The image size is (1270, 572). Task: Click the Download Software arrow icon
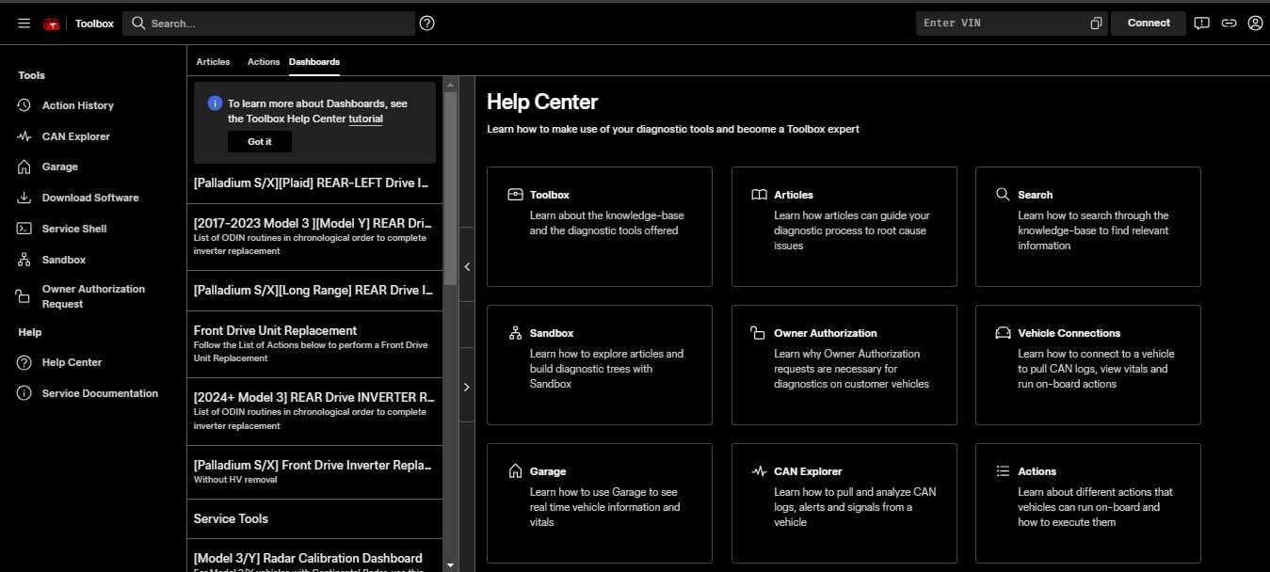click(x=24, y=198)
